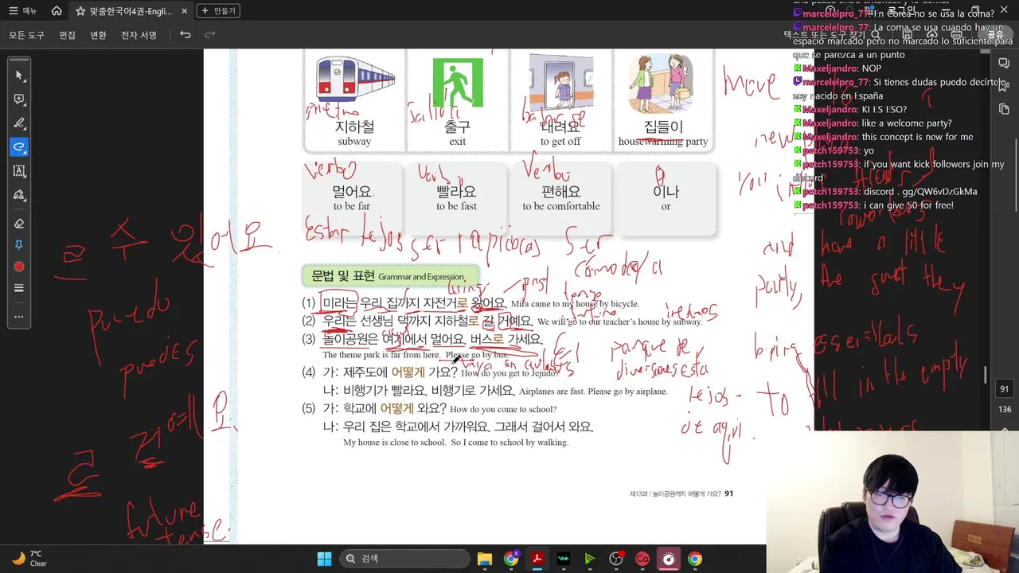
Task: Select the arrow selection tool
Action: pyautogui.click(x=19, y=75)
